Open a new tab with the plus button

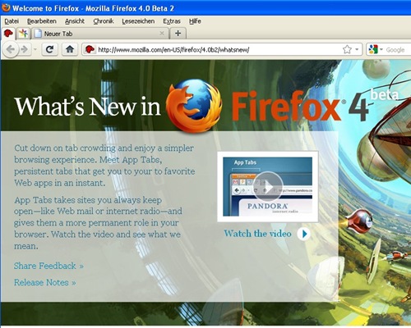point(178,34)
